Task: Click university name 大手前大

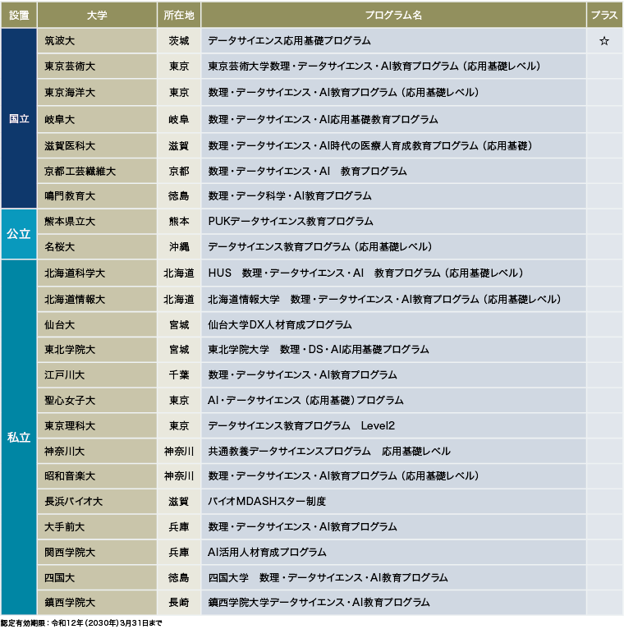Action: (x=65, y=527)
